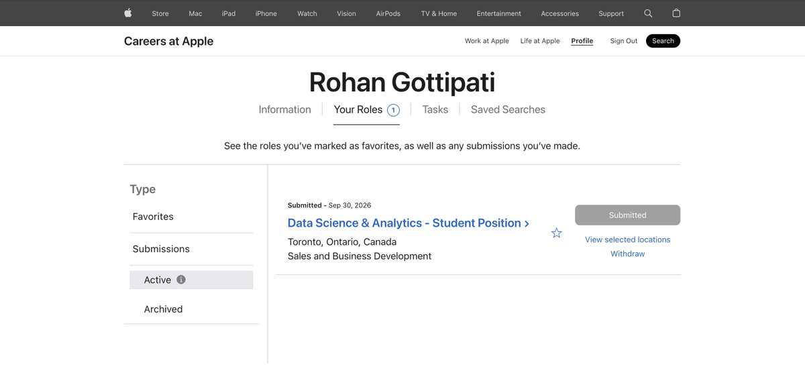Open Data Science & Analytics - Student Position role
This screenshot has height=371, width=805.
point(409,223)
